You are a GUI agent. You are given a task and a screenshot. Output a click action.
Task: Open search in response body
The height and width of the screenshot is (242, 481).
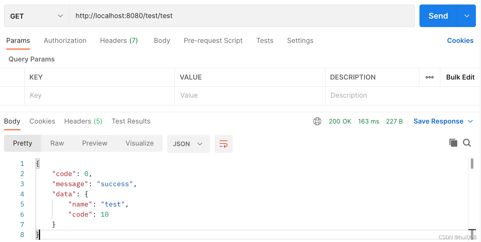pyautogui.click(x=467, y=143)
